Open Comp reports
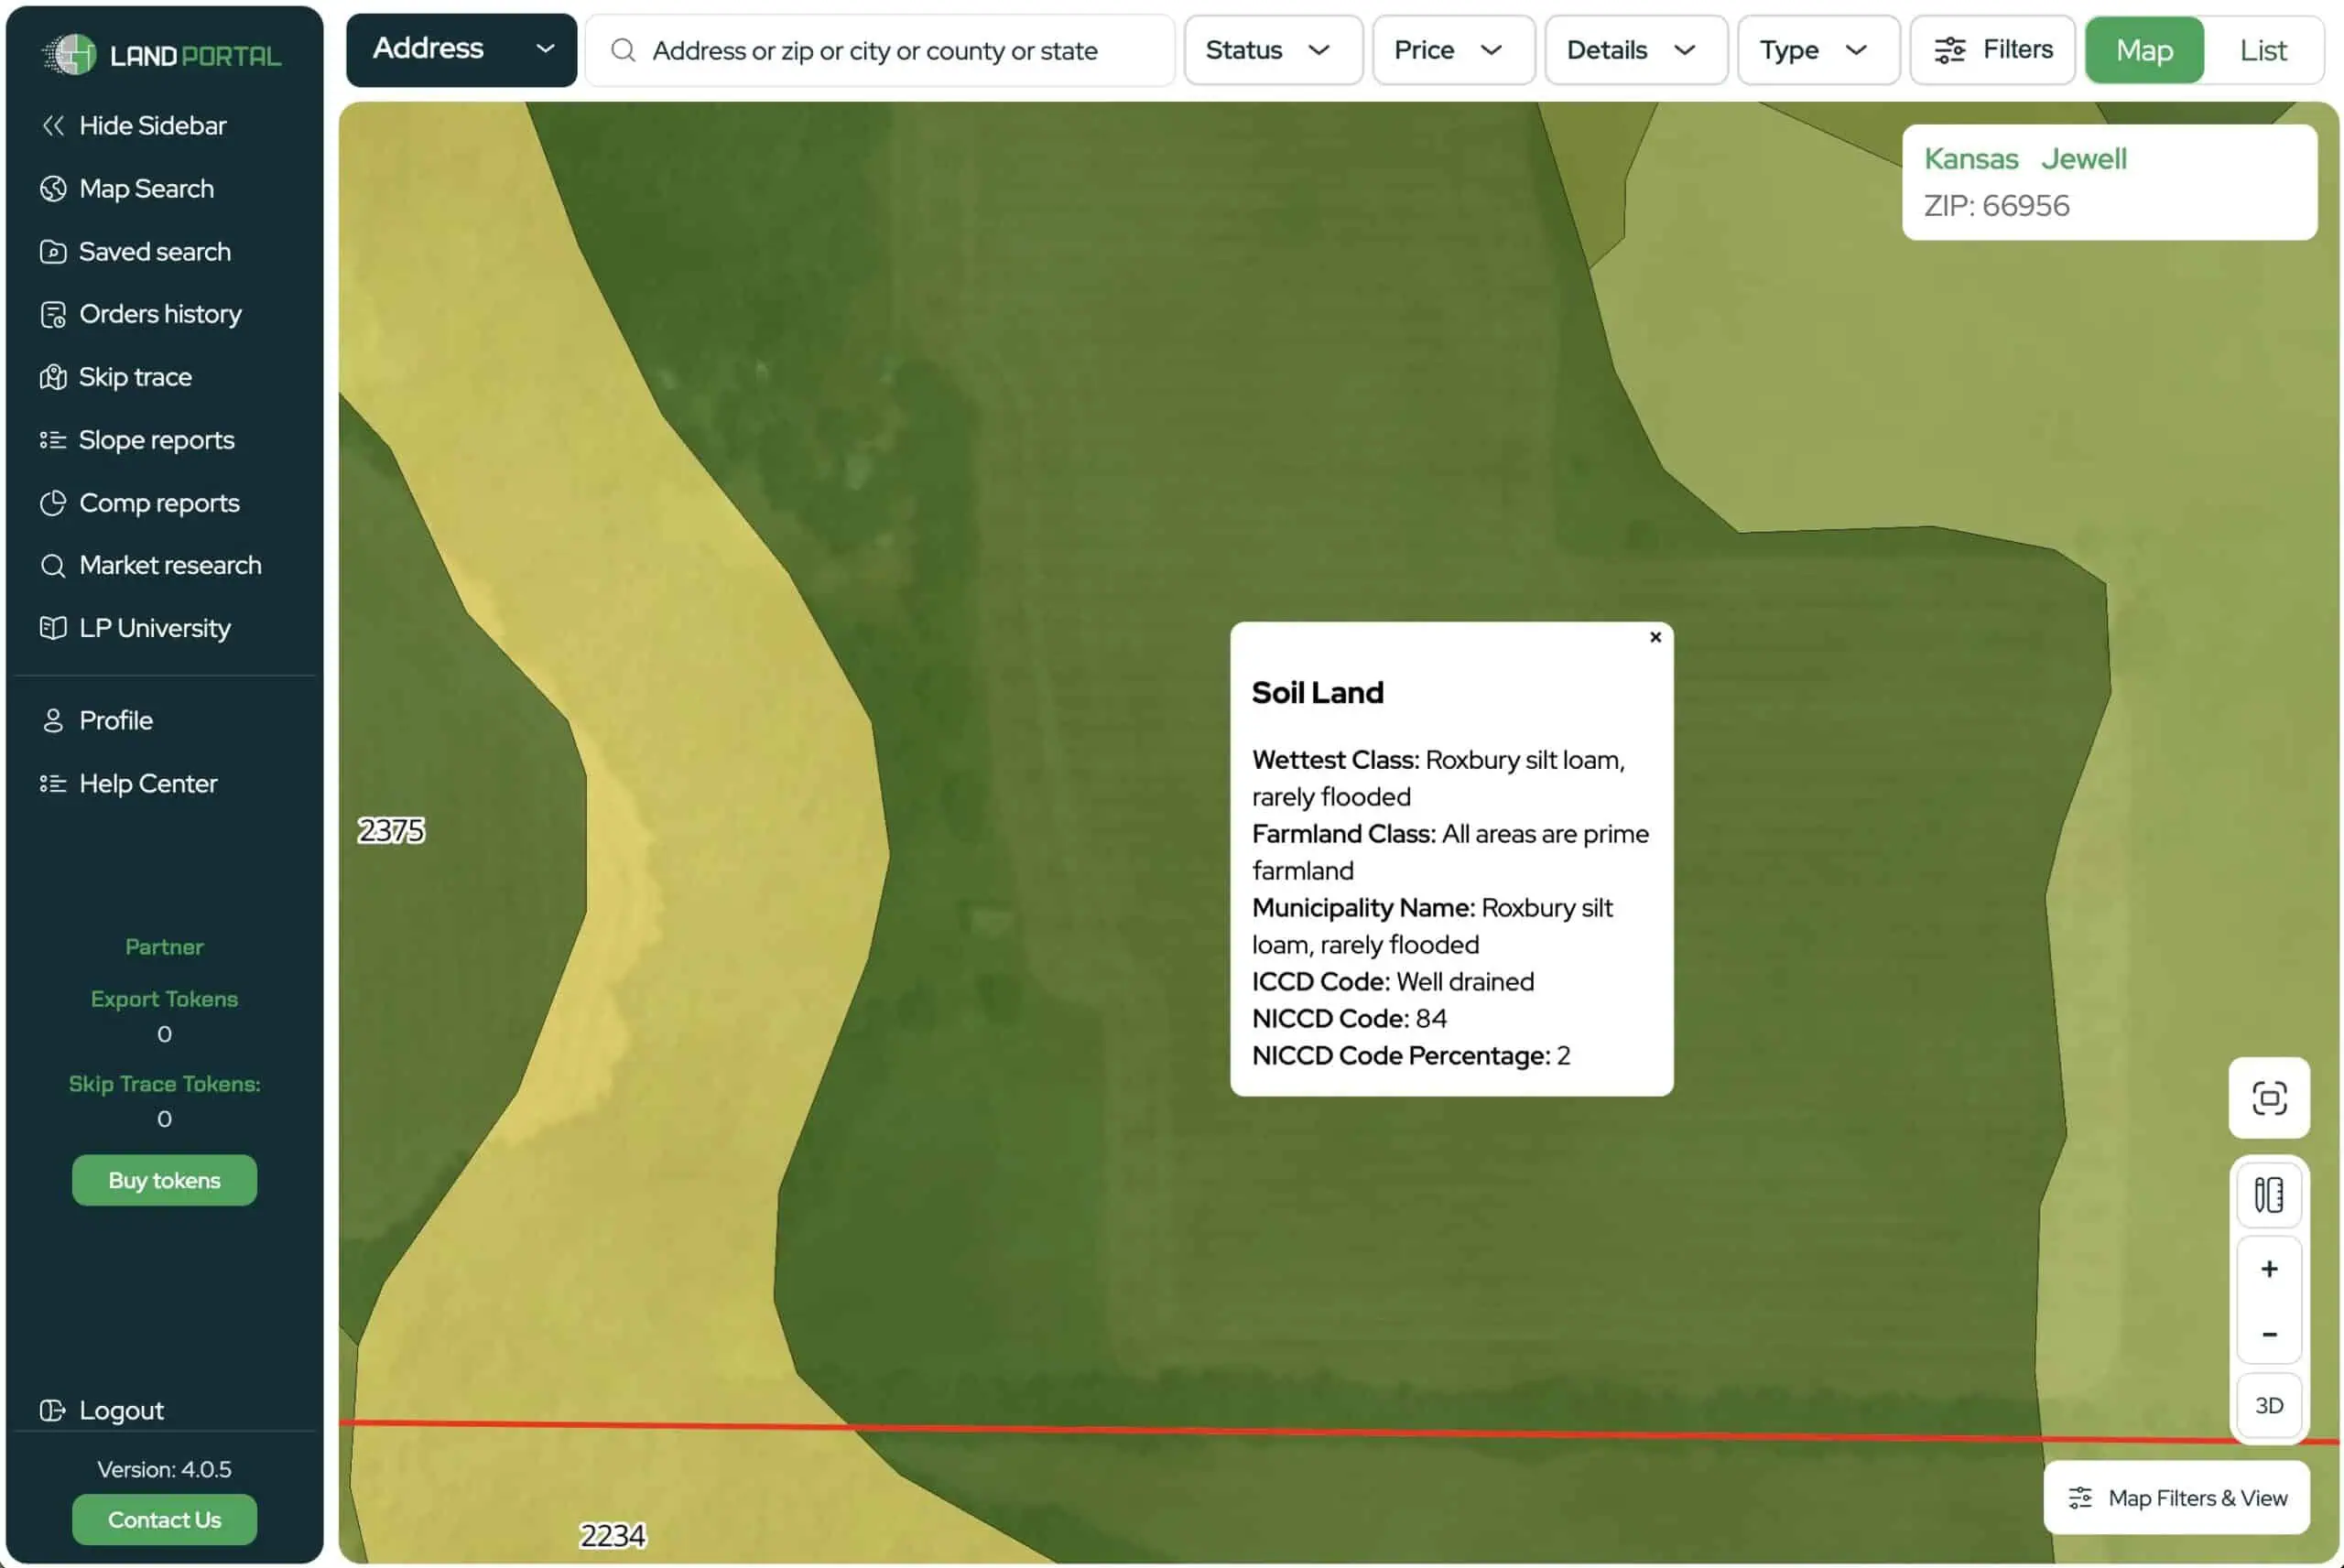Screen dimensions: 2344x1568 pyautogui.click(x=158, y=502)
